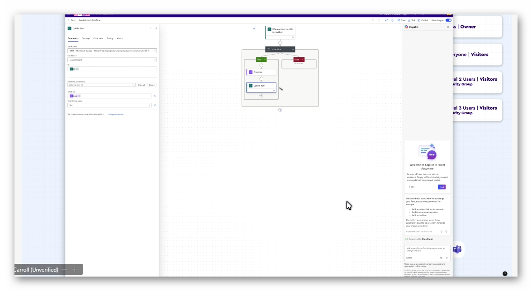Click the Clear all button
Image resolution: width=532 pixels, height=291 pixels.
[152, 85]
